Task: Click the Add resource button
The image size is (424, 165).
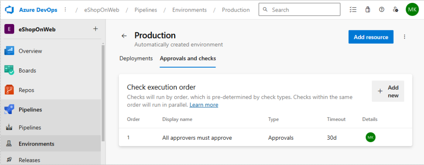Action: [x=371, y=37]
